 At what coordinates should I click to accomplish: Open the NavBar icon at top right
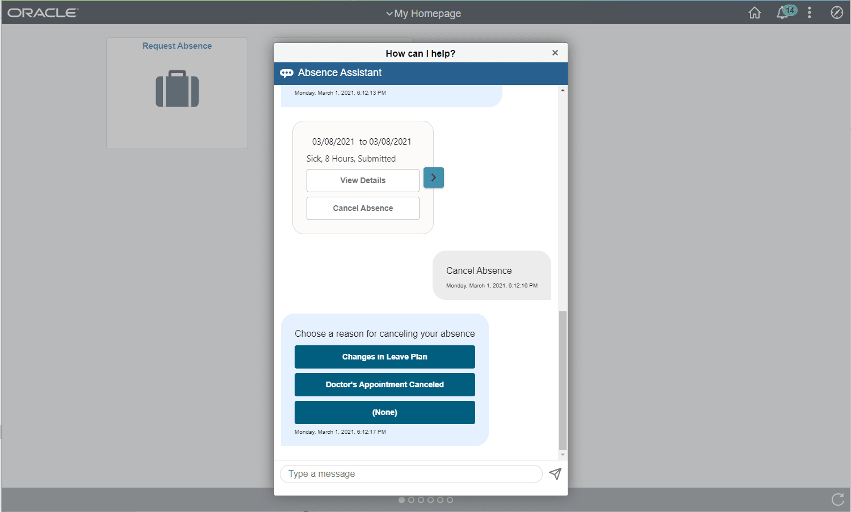pyautogui.click(x=836, y=12)
